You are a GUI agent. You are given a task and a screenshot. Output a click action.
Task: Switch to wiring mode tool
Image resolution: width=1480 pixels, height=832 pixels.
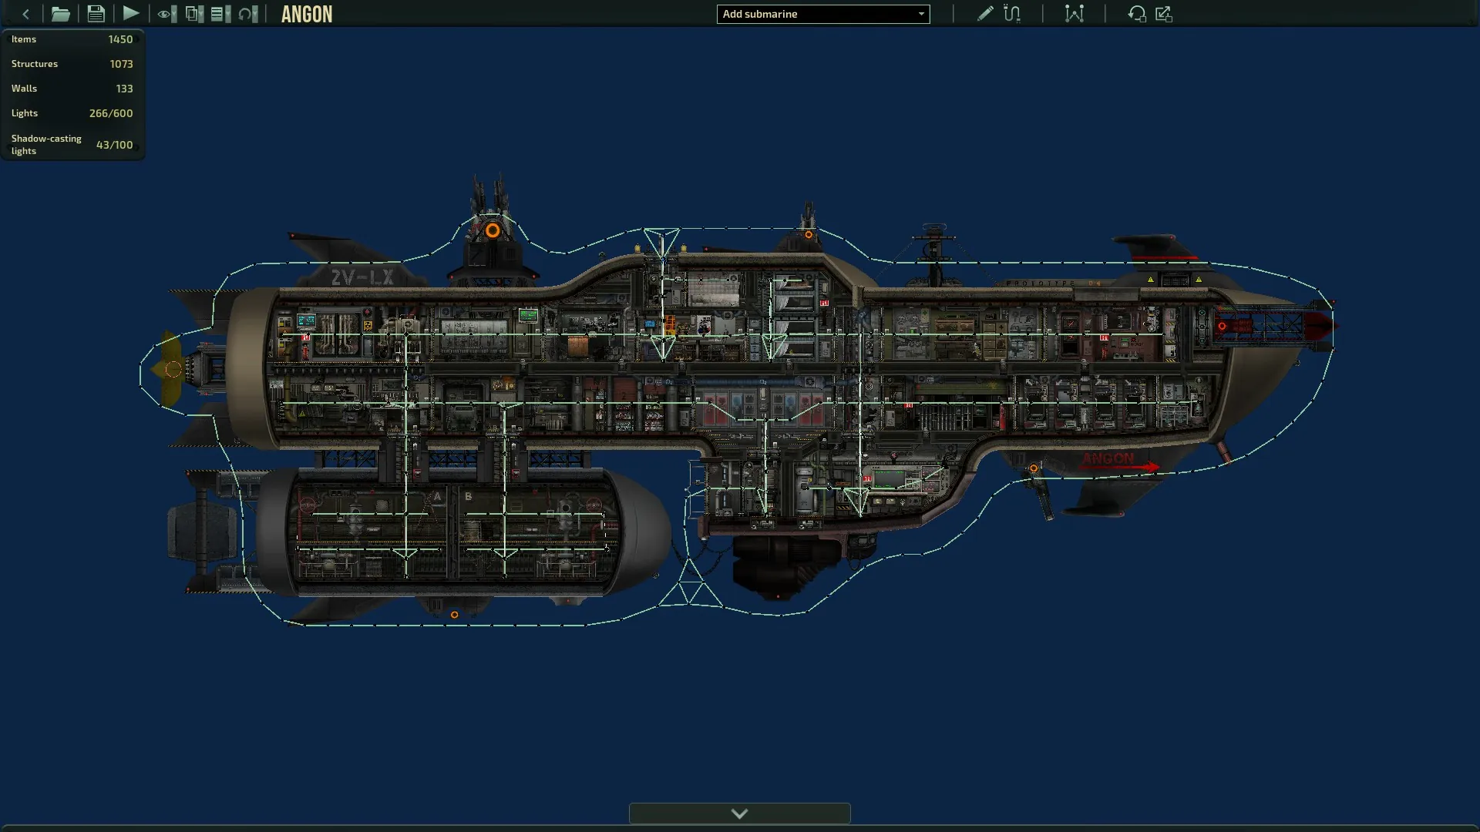pos(1012,14)
